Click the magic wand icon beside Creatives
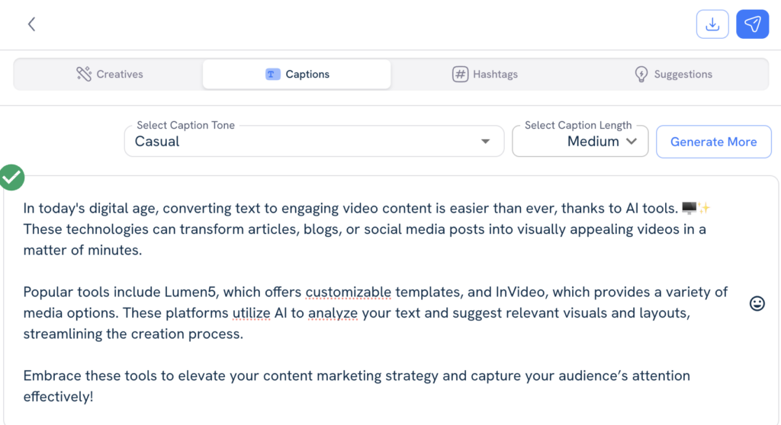This screenshot has height=425, width=781. pos(84,74)
